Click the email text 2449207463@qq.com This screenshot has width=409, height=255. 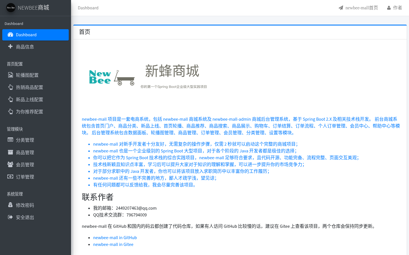coord(136,208)
